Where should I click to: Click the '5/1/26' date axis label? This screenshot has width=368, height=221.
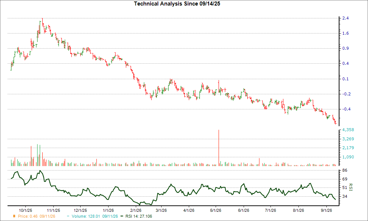click(216, 210)
